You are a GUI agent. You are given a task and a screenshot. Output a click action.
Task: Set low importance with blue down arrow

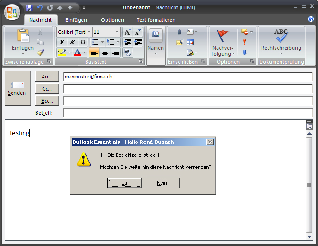pyautogui.click(x=244, y=52)
